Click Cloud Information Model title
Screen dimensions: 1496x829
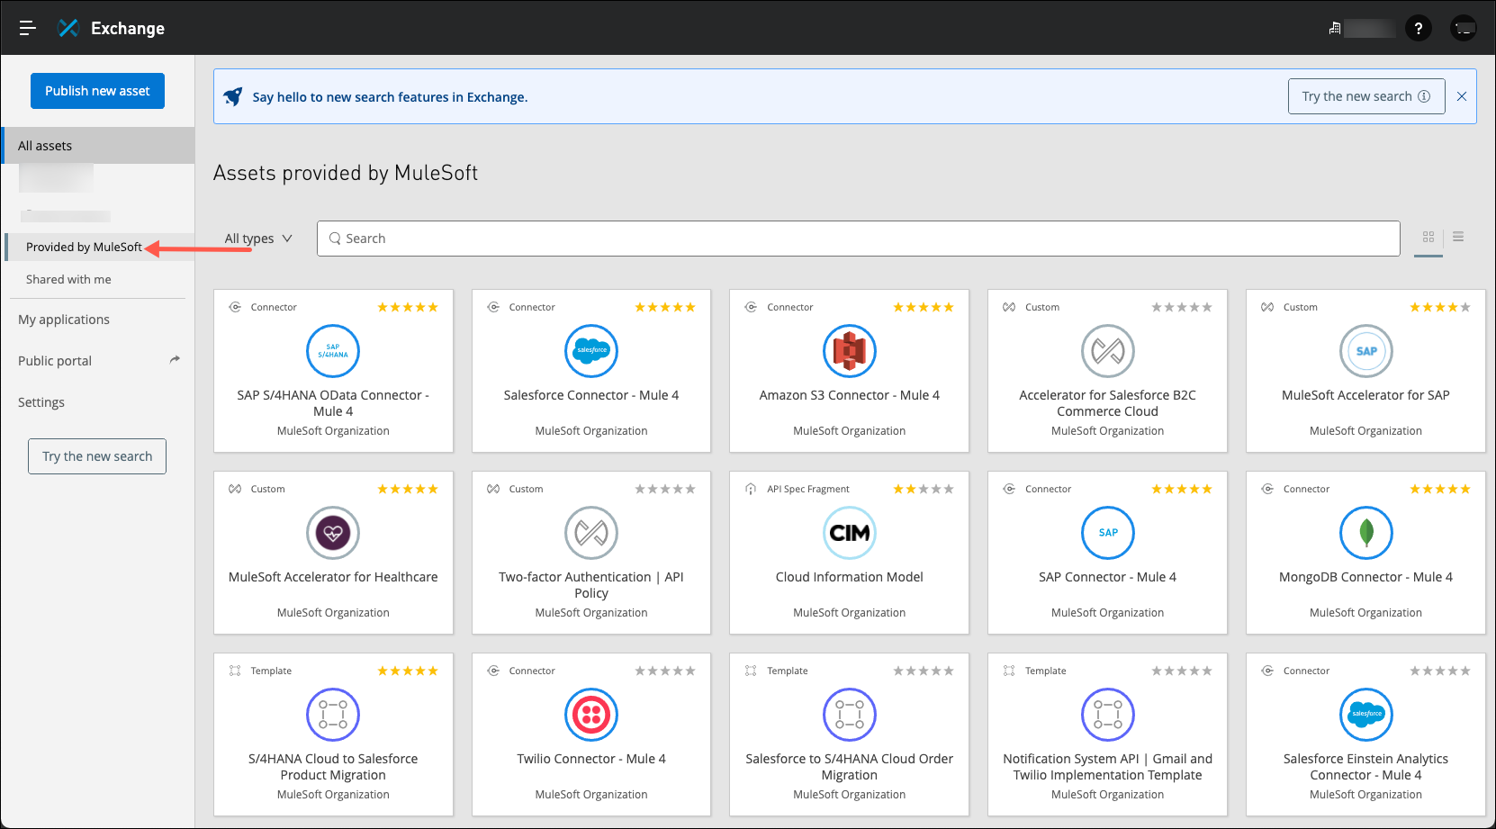850,577
